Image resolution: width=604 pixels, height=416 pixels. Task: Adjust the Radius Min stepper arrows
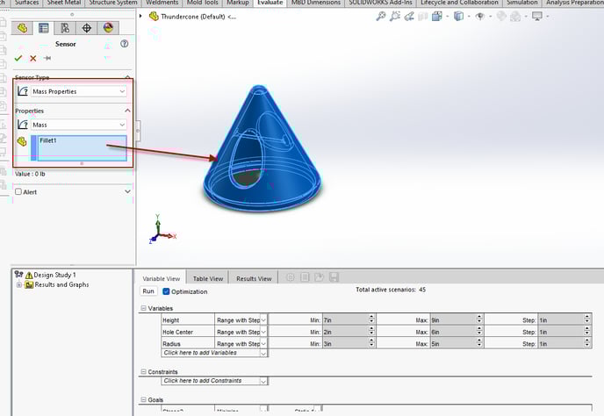point(371,343)
